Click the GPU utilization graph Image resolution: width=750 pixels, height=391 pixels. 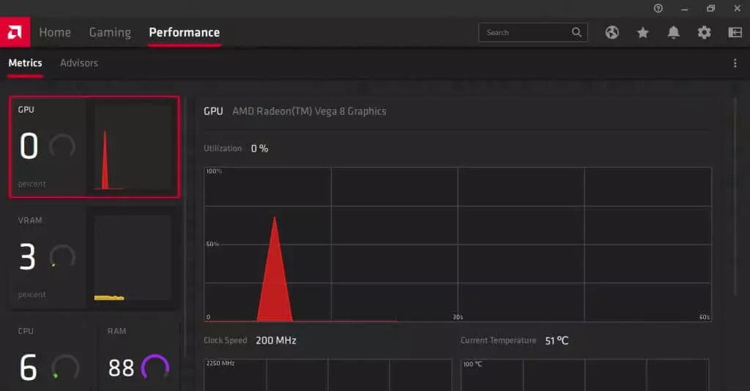coord(458,245)
